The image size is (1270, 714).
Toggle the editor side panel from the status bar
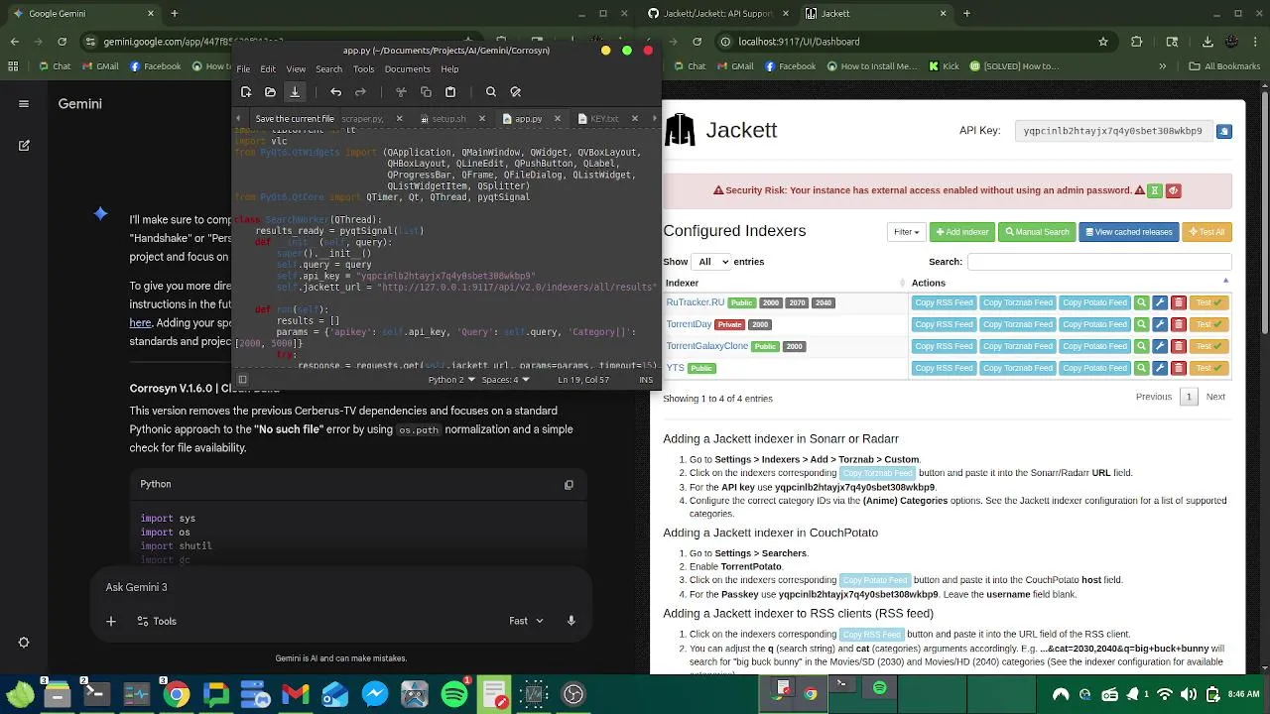242,379
